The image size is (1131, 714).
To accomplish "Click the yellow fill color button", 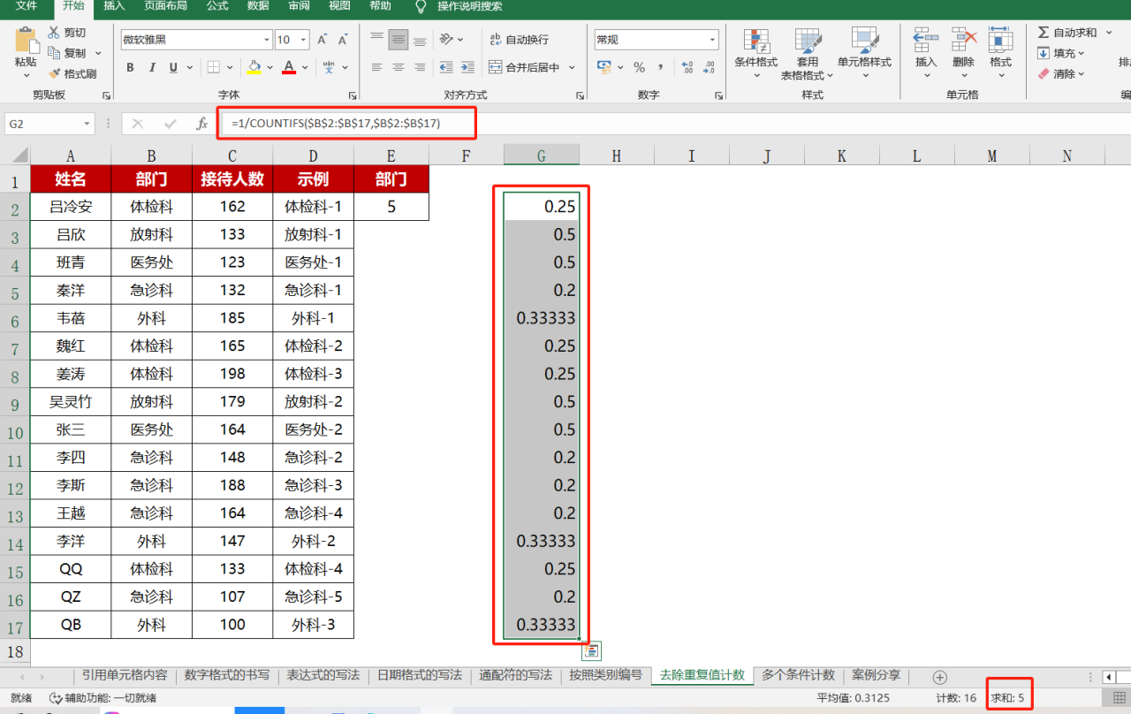I will (255, 67).
